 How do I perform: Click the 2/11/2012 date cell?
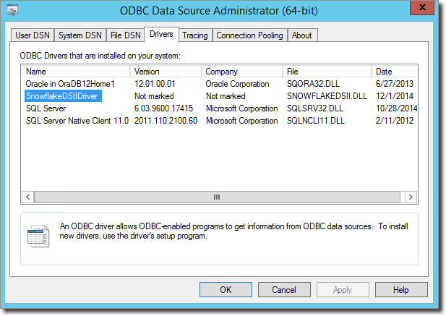coord(395,121)
